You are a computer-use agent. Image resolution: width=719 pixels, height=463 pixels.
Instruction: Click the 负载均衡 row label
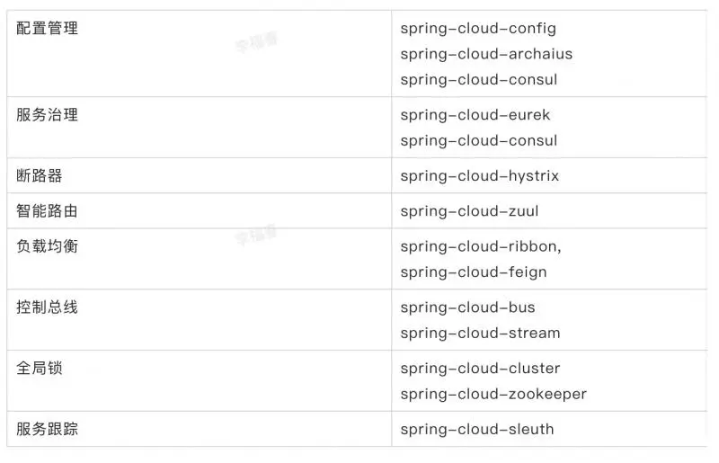tap(47, 246)
